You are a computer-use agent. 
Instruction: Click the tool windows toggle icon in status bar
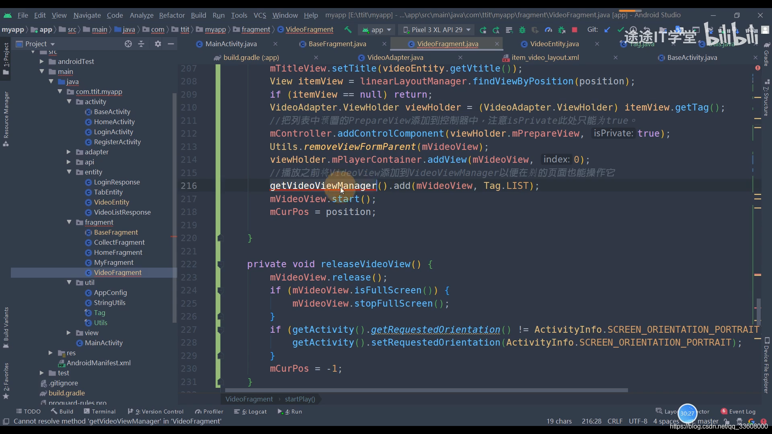tap(6, 421)
